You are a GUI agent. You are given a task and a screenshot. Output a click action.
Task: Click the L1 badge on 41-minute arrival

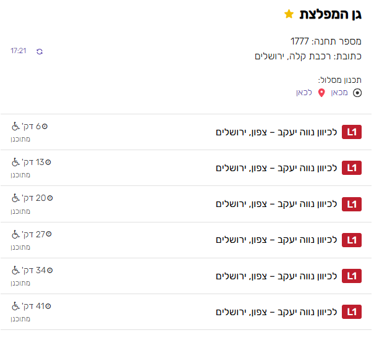point(352,312)
